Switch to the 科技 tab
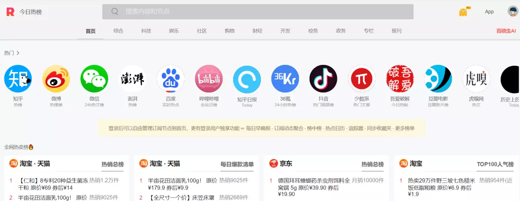Screen dimensions: 520x201 click(146, 31)
